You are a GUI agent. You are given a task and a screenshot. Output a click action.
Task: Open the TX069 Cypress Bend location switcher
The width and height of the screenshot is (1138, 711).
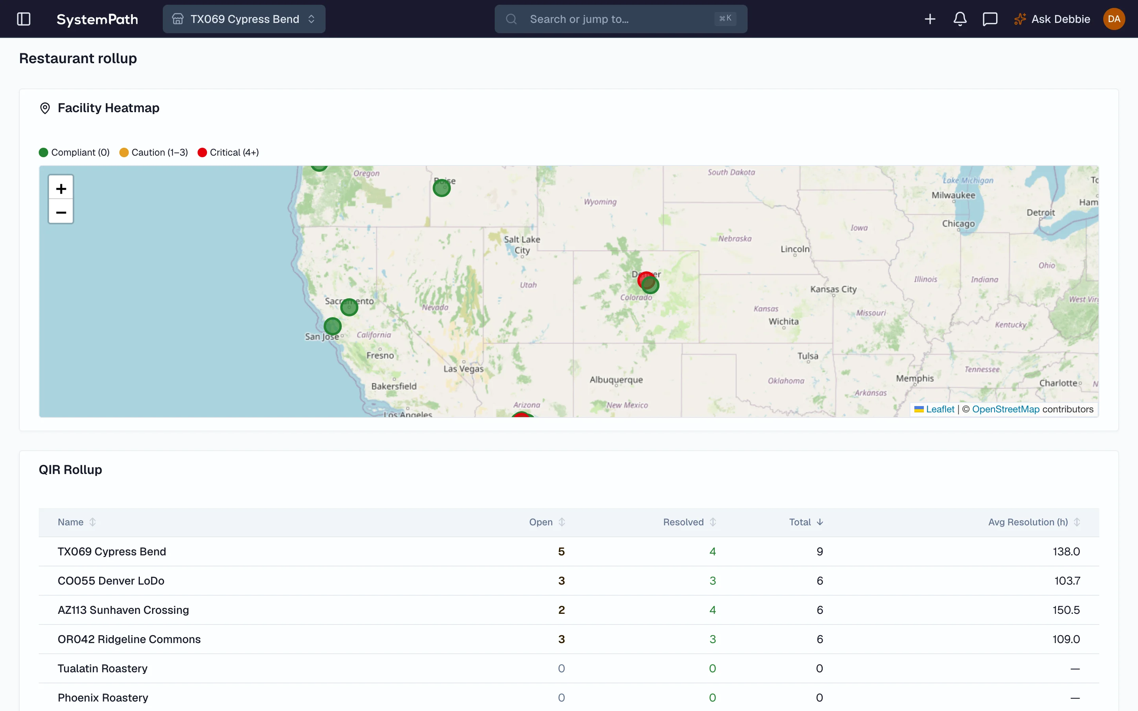tap(243, 19)
